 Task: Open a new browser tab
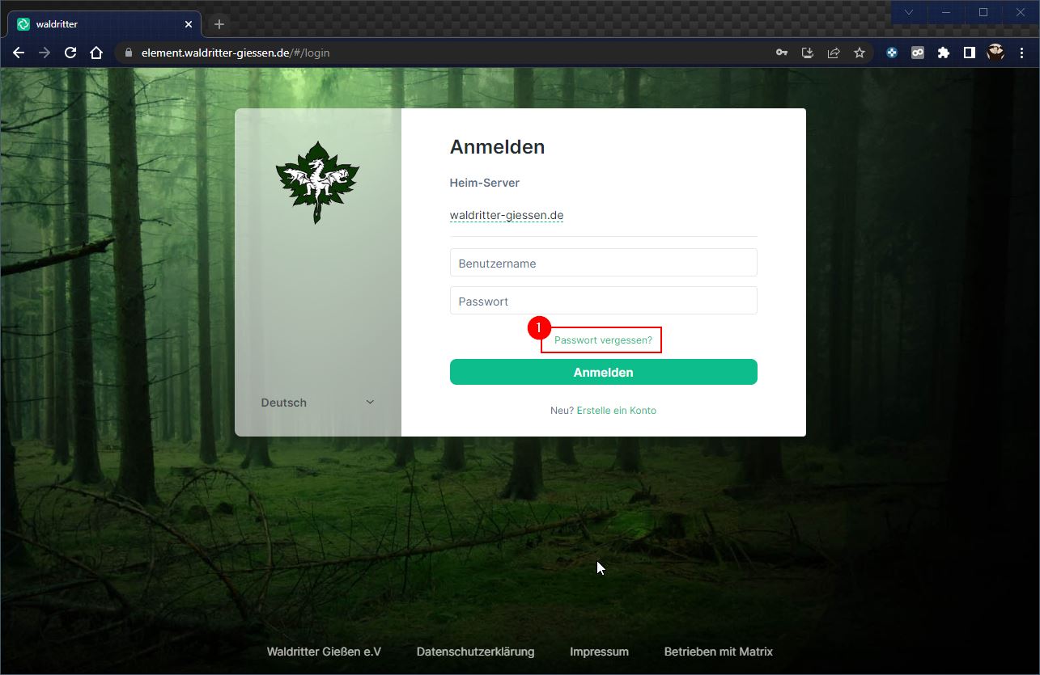pyautogui.click(x=219, y=24)
